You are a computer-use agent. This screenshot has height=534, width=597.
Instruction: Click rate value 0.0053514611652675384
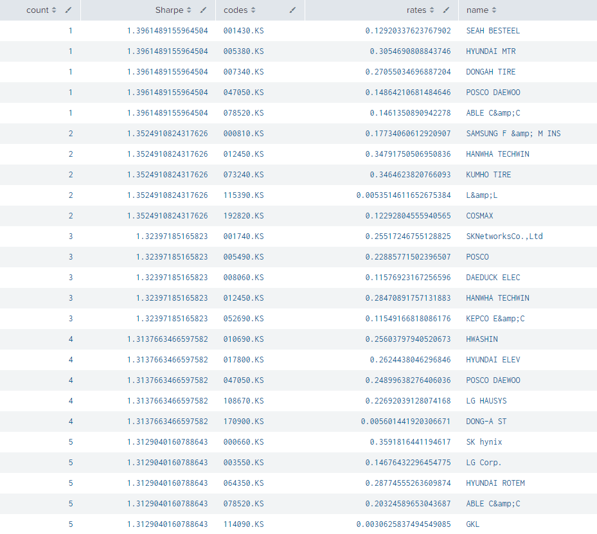tap(404, 195)
